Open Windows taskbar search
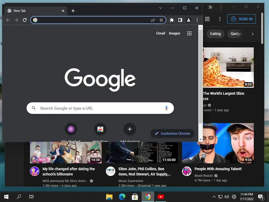 coord(19,197)
